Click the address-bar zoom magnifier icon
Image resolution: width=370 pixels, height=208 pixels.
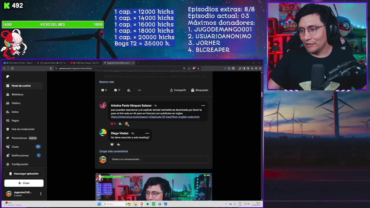(184, 68)
